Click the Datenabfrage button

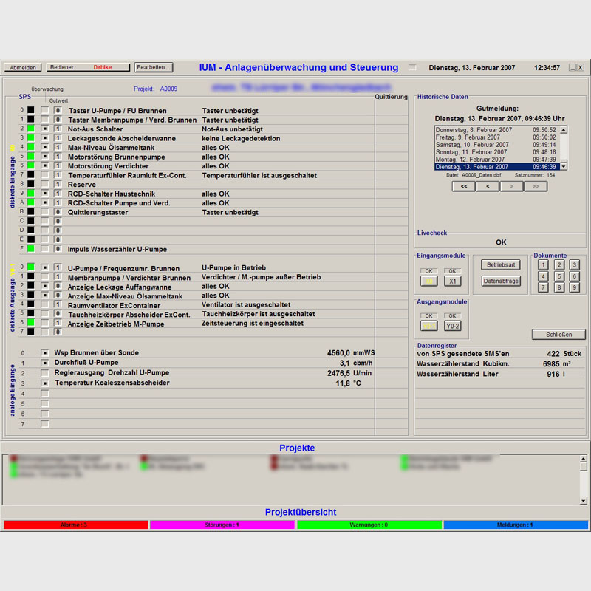(502, 281)
